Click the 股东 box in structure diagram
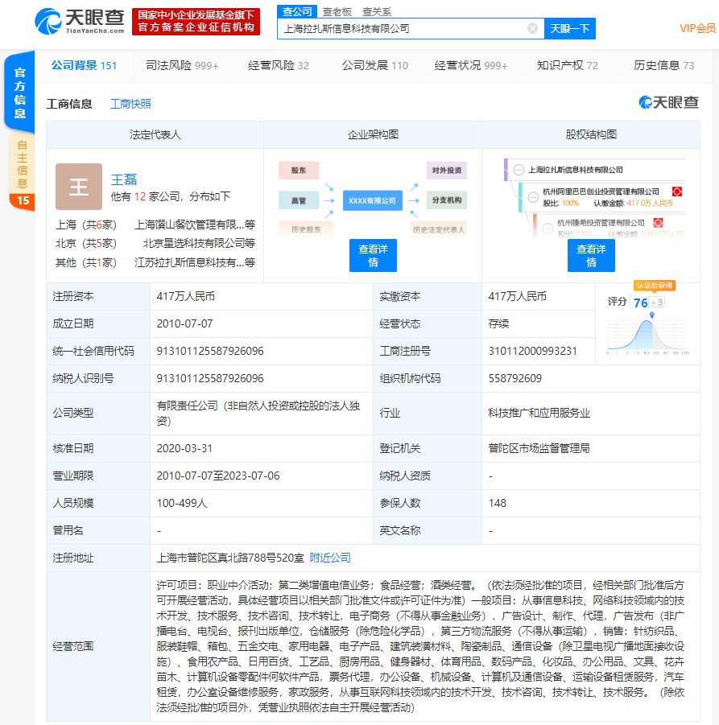 299,171
